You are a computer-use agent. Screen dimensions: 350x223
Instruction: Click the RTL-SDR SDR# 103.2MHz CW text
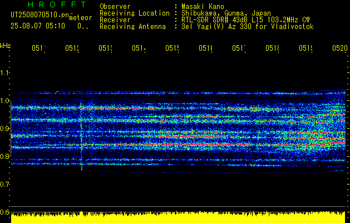point(245,20)
